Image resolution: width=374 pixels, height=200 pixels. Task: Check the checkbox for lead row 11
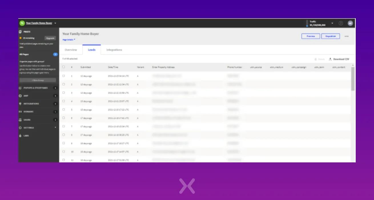pyautogui.click(x=64, y=160)
